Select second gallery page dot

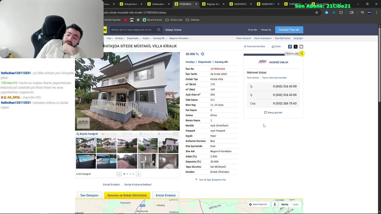point(127,174)
